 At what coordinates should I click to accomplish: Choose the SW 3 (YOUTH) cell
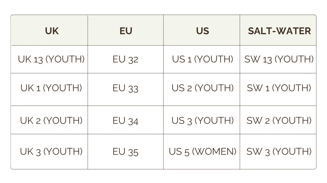point(279,152)
